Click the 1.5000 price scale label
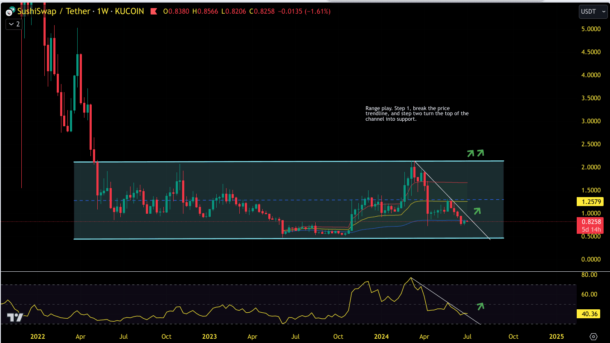This screenshot has width=610, height=343. pyautogui.click(x=590, y=190)
